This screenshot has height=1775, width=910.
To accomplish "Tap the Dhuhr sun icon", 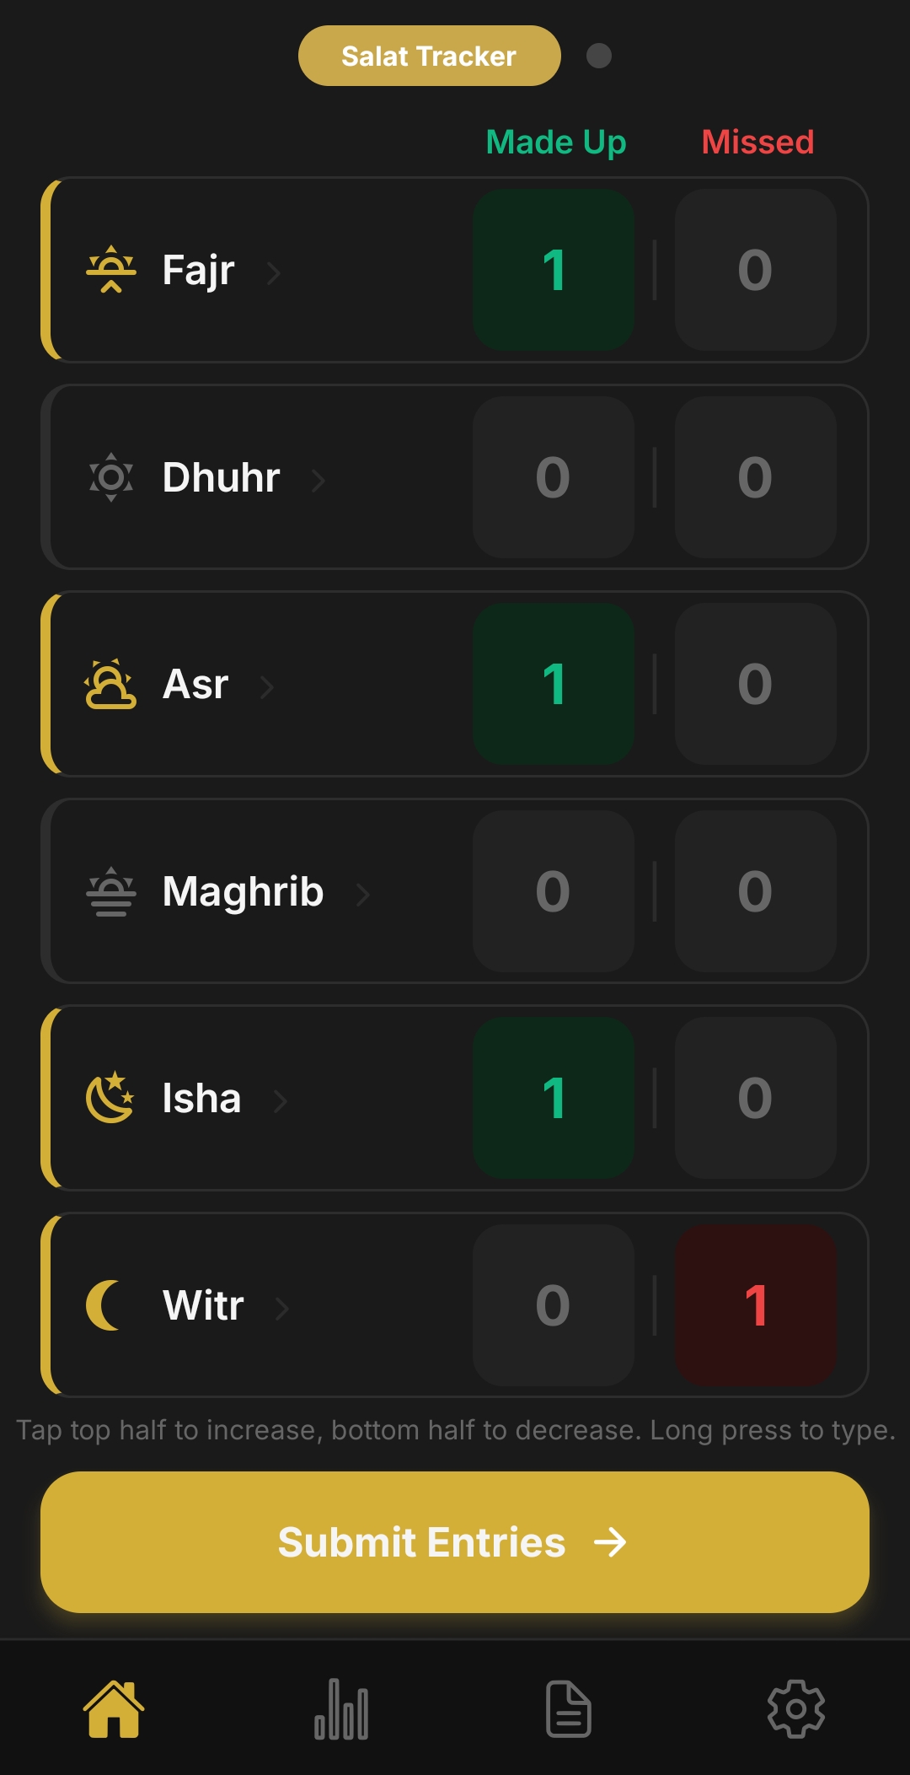I will point(111,477).
